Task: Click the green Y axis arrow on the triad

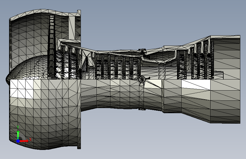Action: [x=18, y=135]
